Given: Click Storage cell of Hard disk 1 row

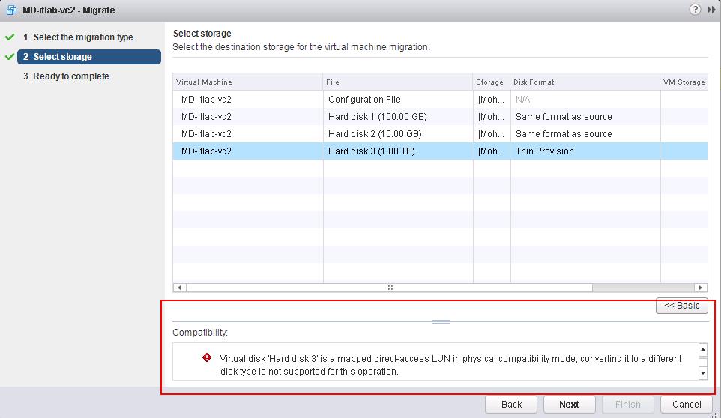Looking at the screenshot, I should [x=492, y=117].
